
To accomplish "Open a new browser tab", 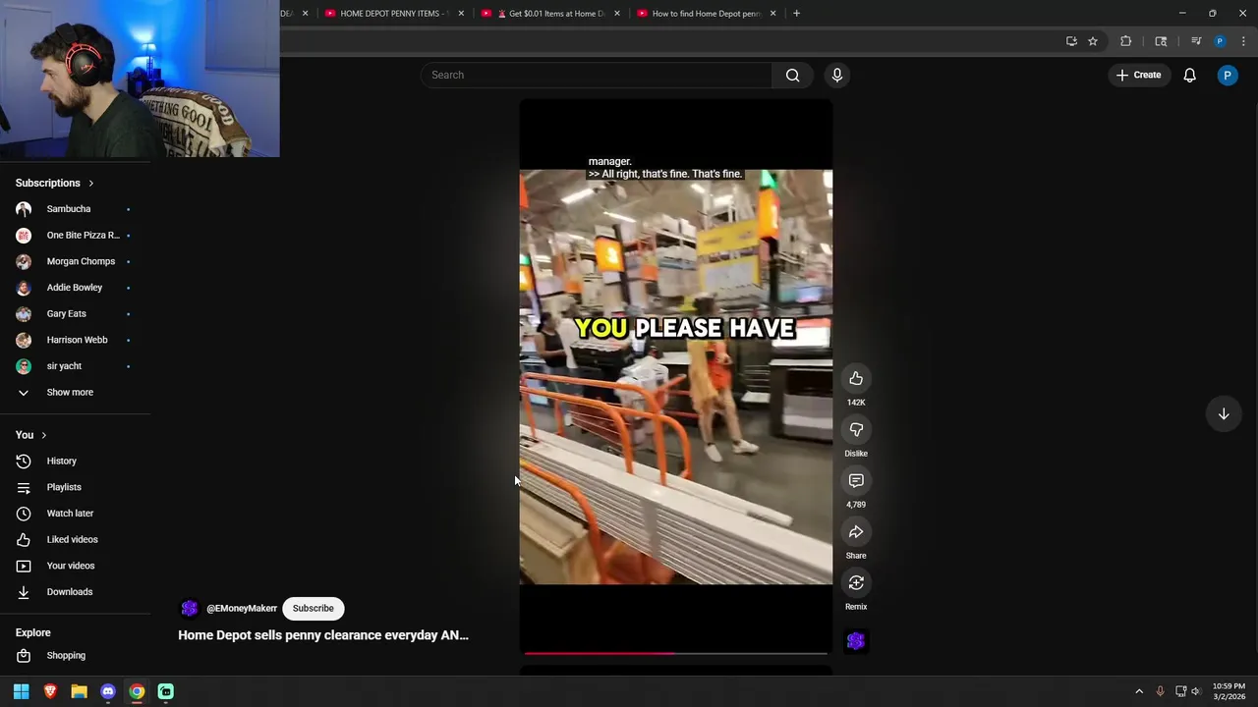I will [x=796, y=14].
